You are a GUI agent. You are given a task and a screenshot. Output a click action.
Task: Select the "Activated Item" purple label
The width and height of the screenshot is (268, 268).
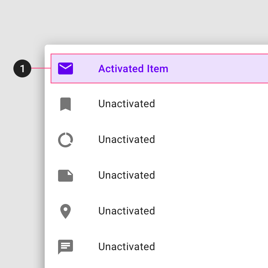click(133, 69)
